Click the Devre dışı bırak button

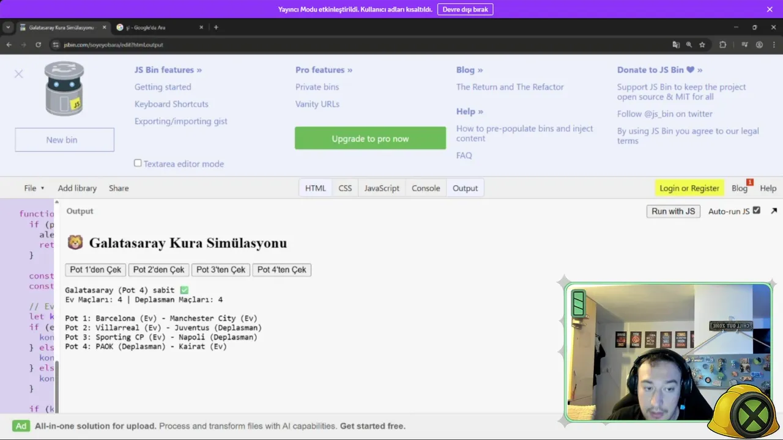[465, 9]
